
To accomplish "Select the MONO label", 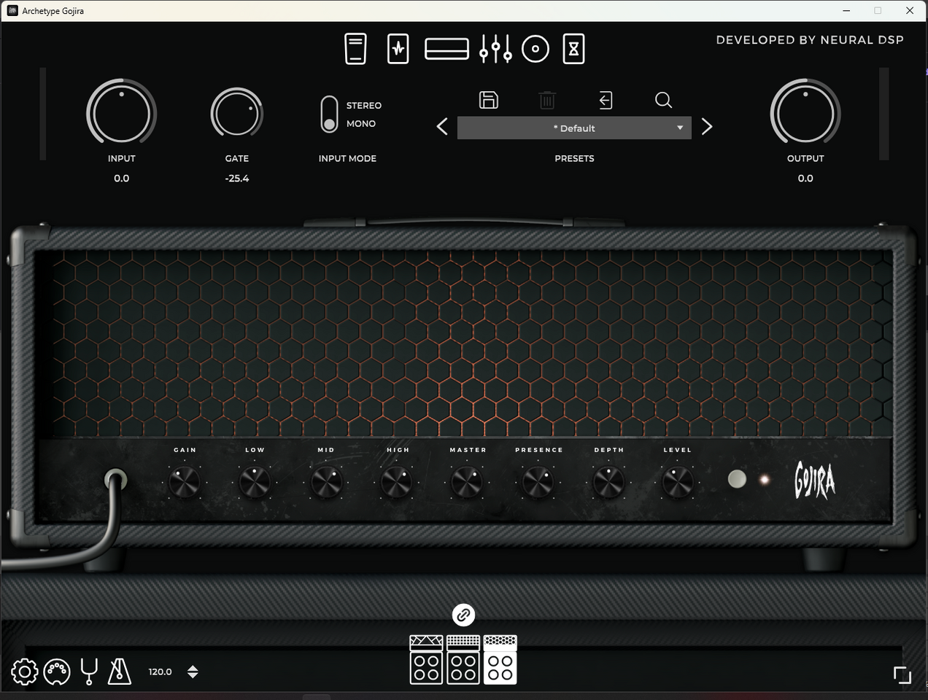I will coord(361,124).
